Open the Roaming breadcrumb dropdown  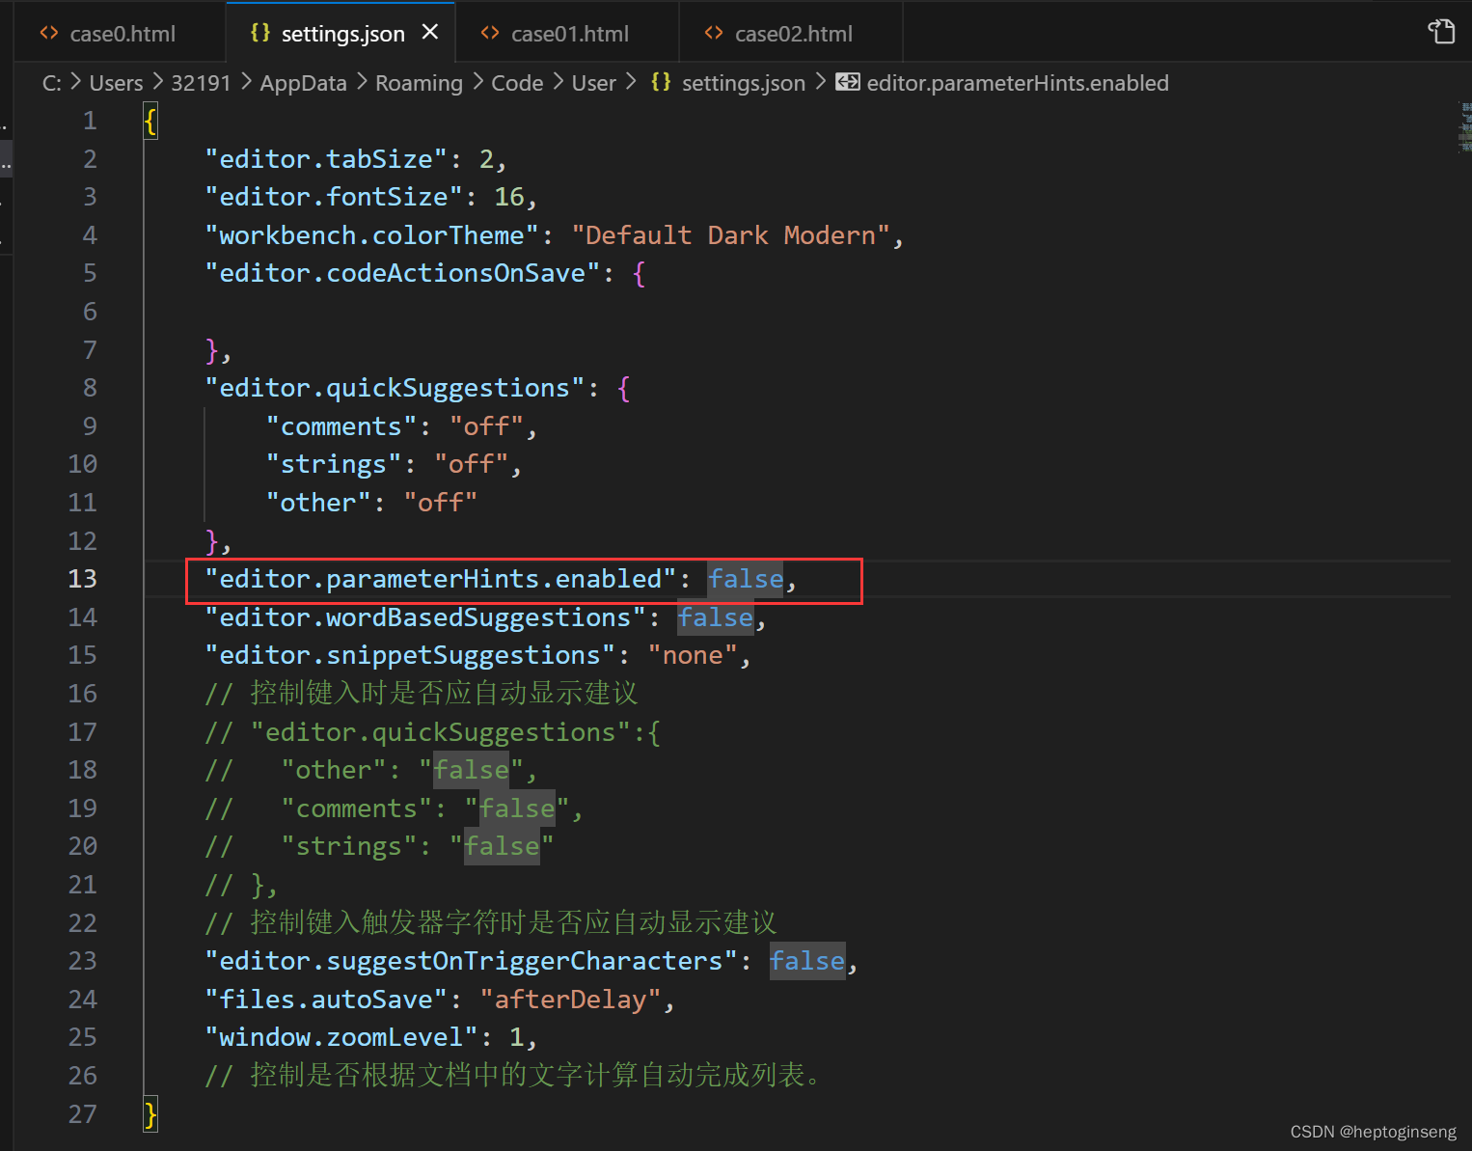pos(419,82)
